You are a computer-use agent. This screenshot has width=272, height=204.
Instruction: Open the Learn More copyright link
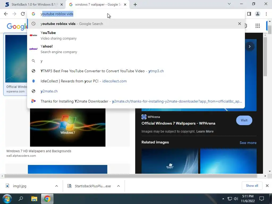[205, 131]
